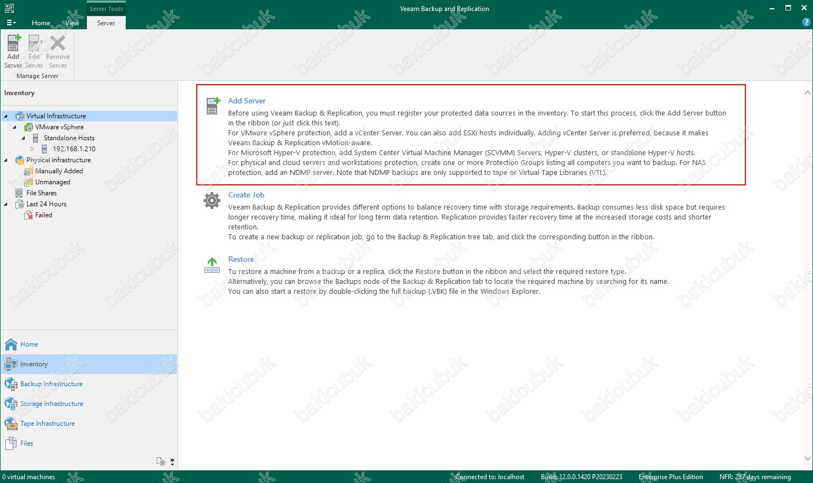Click the Tape Infrastructure icon
The image size is (813, 483).
coord(11,424)
